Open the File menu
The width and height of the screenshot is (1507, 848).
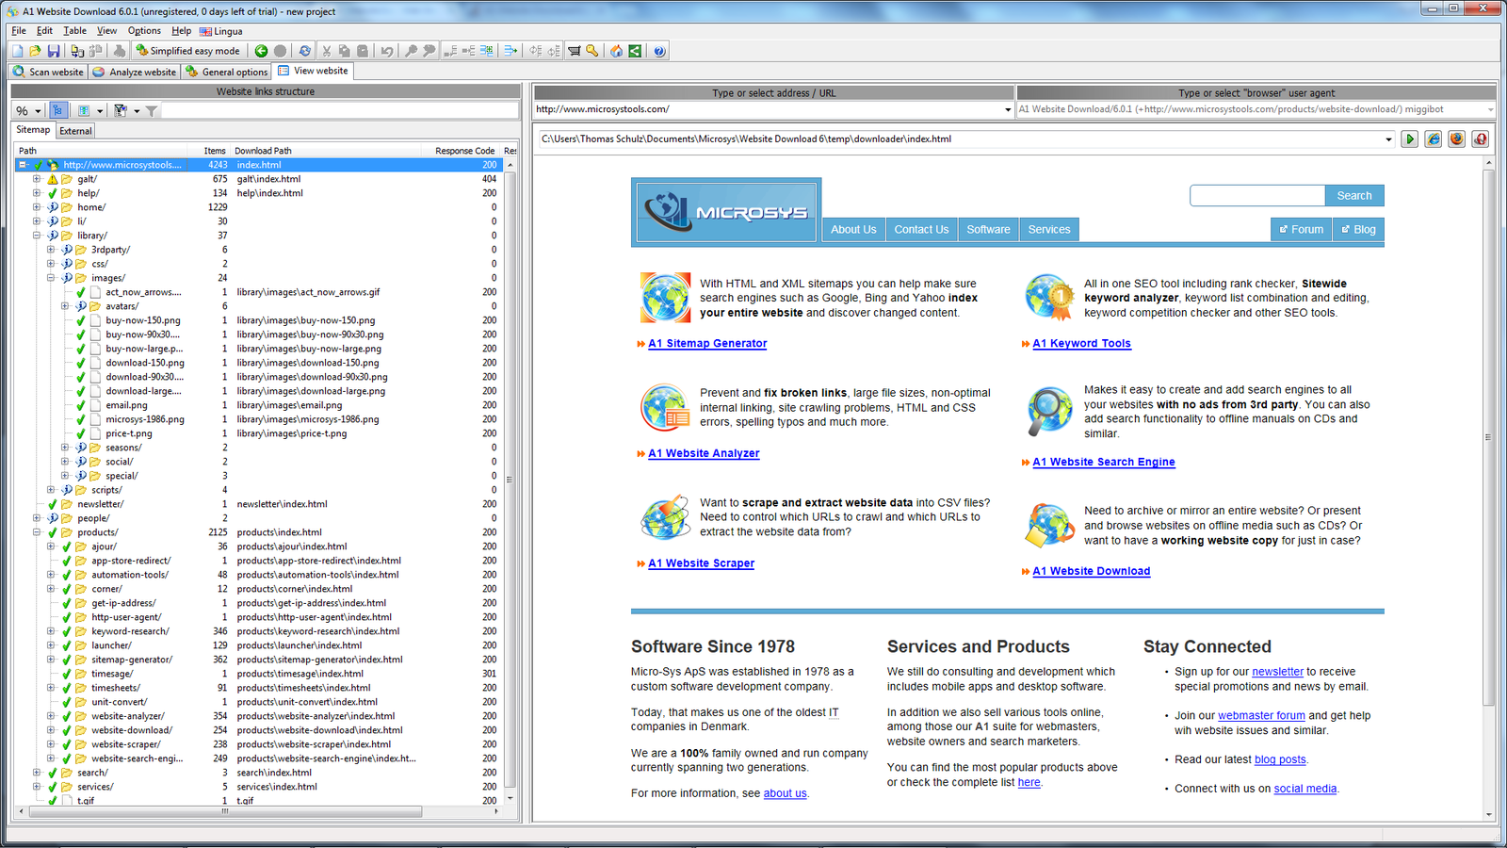19,31
